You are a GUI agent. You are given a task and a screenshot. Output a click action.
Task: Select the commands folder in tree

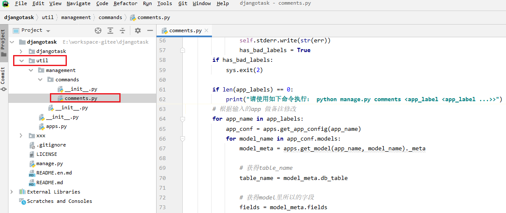tap(67, 80)
